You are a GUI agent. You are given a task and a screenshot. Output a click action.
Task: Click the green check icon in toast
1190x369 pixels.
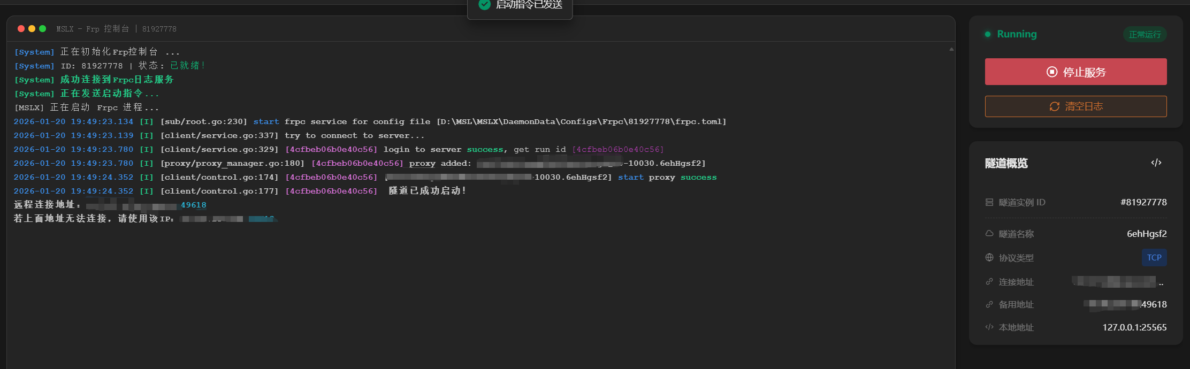[484, 5]
